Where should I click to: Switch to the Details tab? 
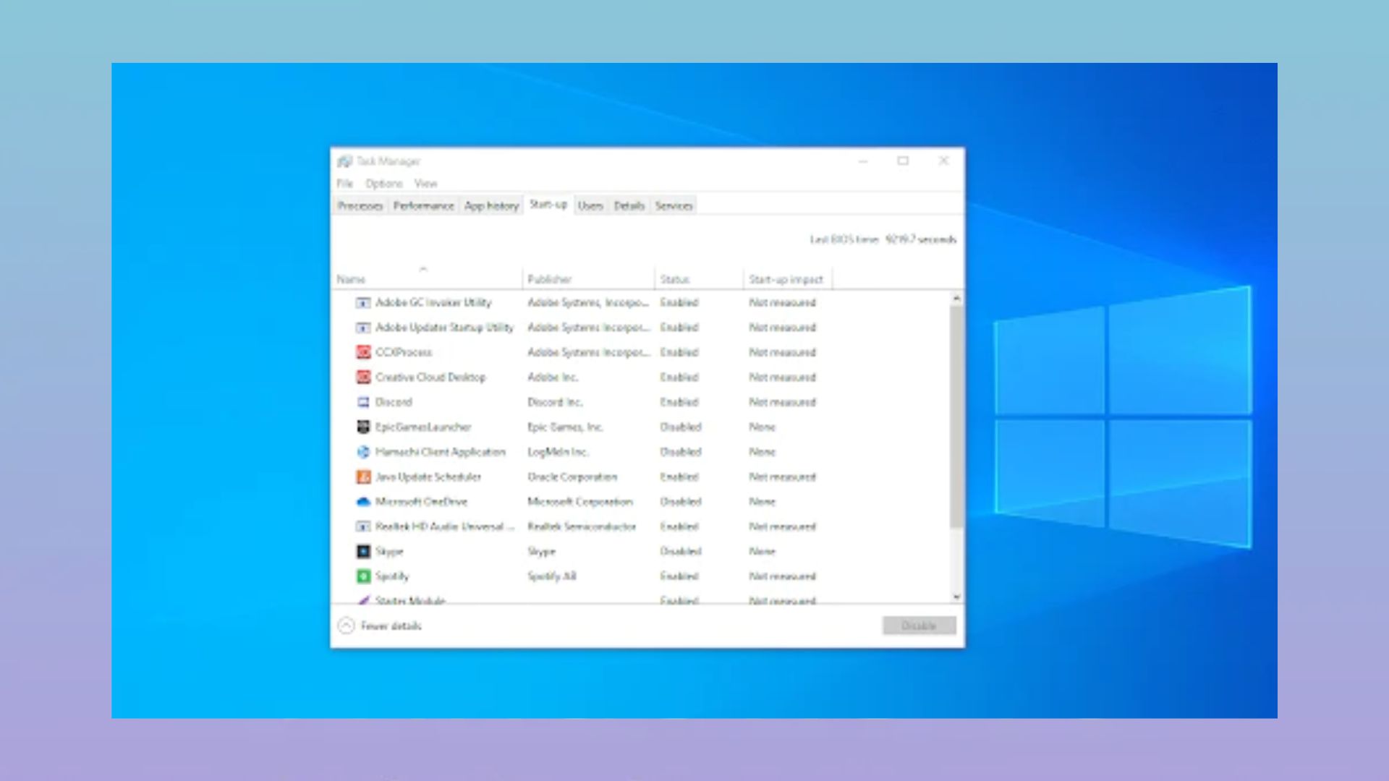629,206
